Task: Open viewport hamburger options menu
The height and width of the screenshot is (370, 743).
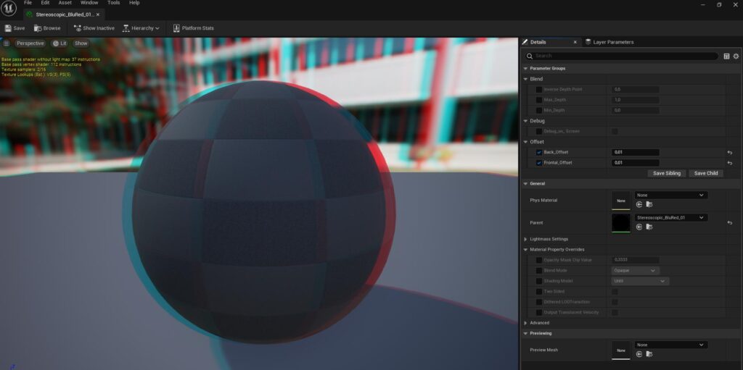Action: pos(6,43)
